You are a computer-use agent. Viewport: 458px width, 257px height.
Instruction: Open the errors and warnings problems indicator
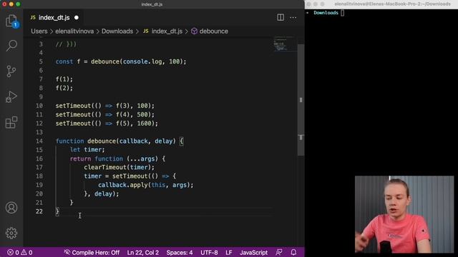coord(20,252)
